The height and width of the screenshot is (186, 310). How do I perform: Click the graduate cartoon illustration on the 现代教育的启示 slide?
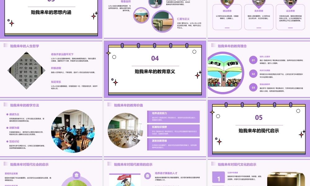coord(125,180)
